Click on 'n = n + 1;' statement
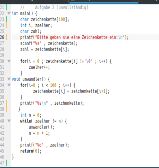The height and width of the screenshot is (168, 159). 39,133
